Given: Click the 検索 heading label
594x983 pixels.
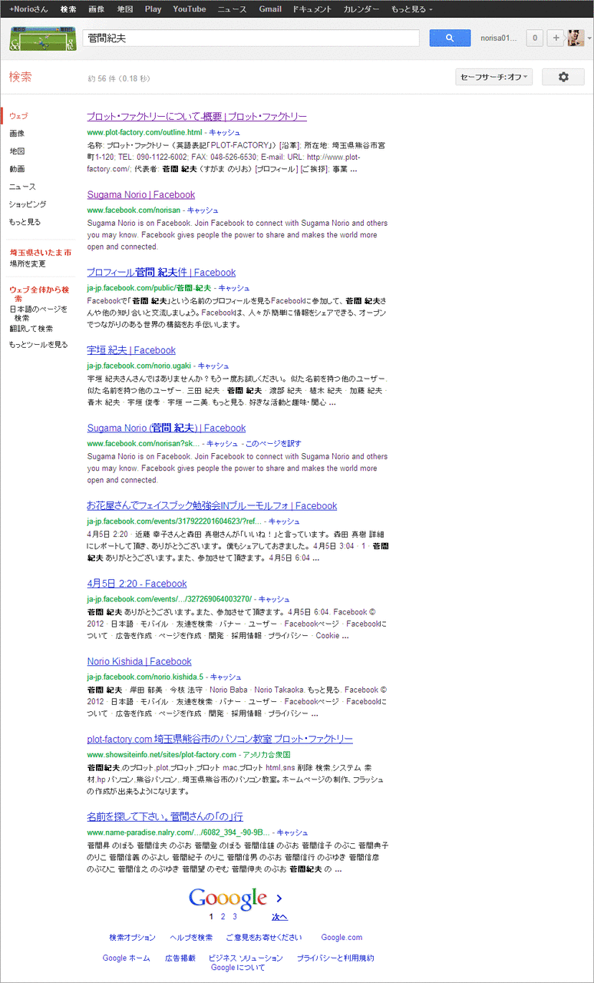Looking at the screenshot, I should coord(21,77).
